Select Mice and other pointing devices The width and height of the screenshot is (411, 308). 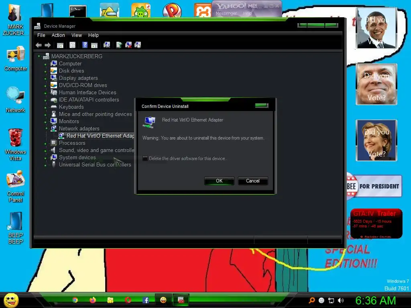(95, 114)
